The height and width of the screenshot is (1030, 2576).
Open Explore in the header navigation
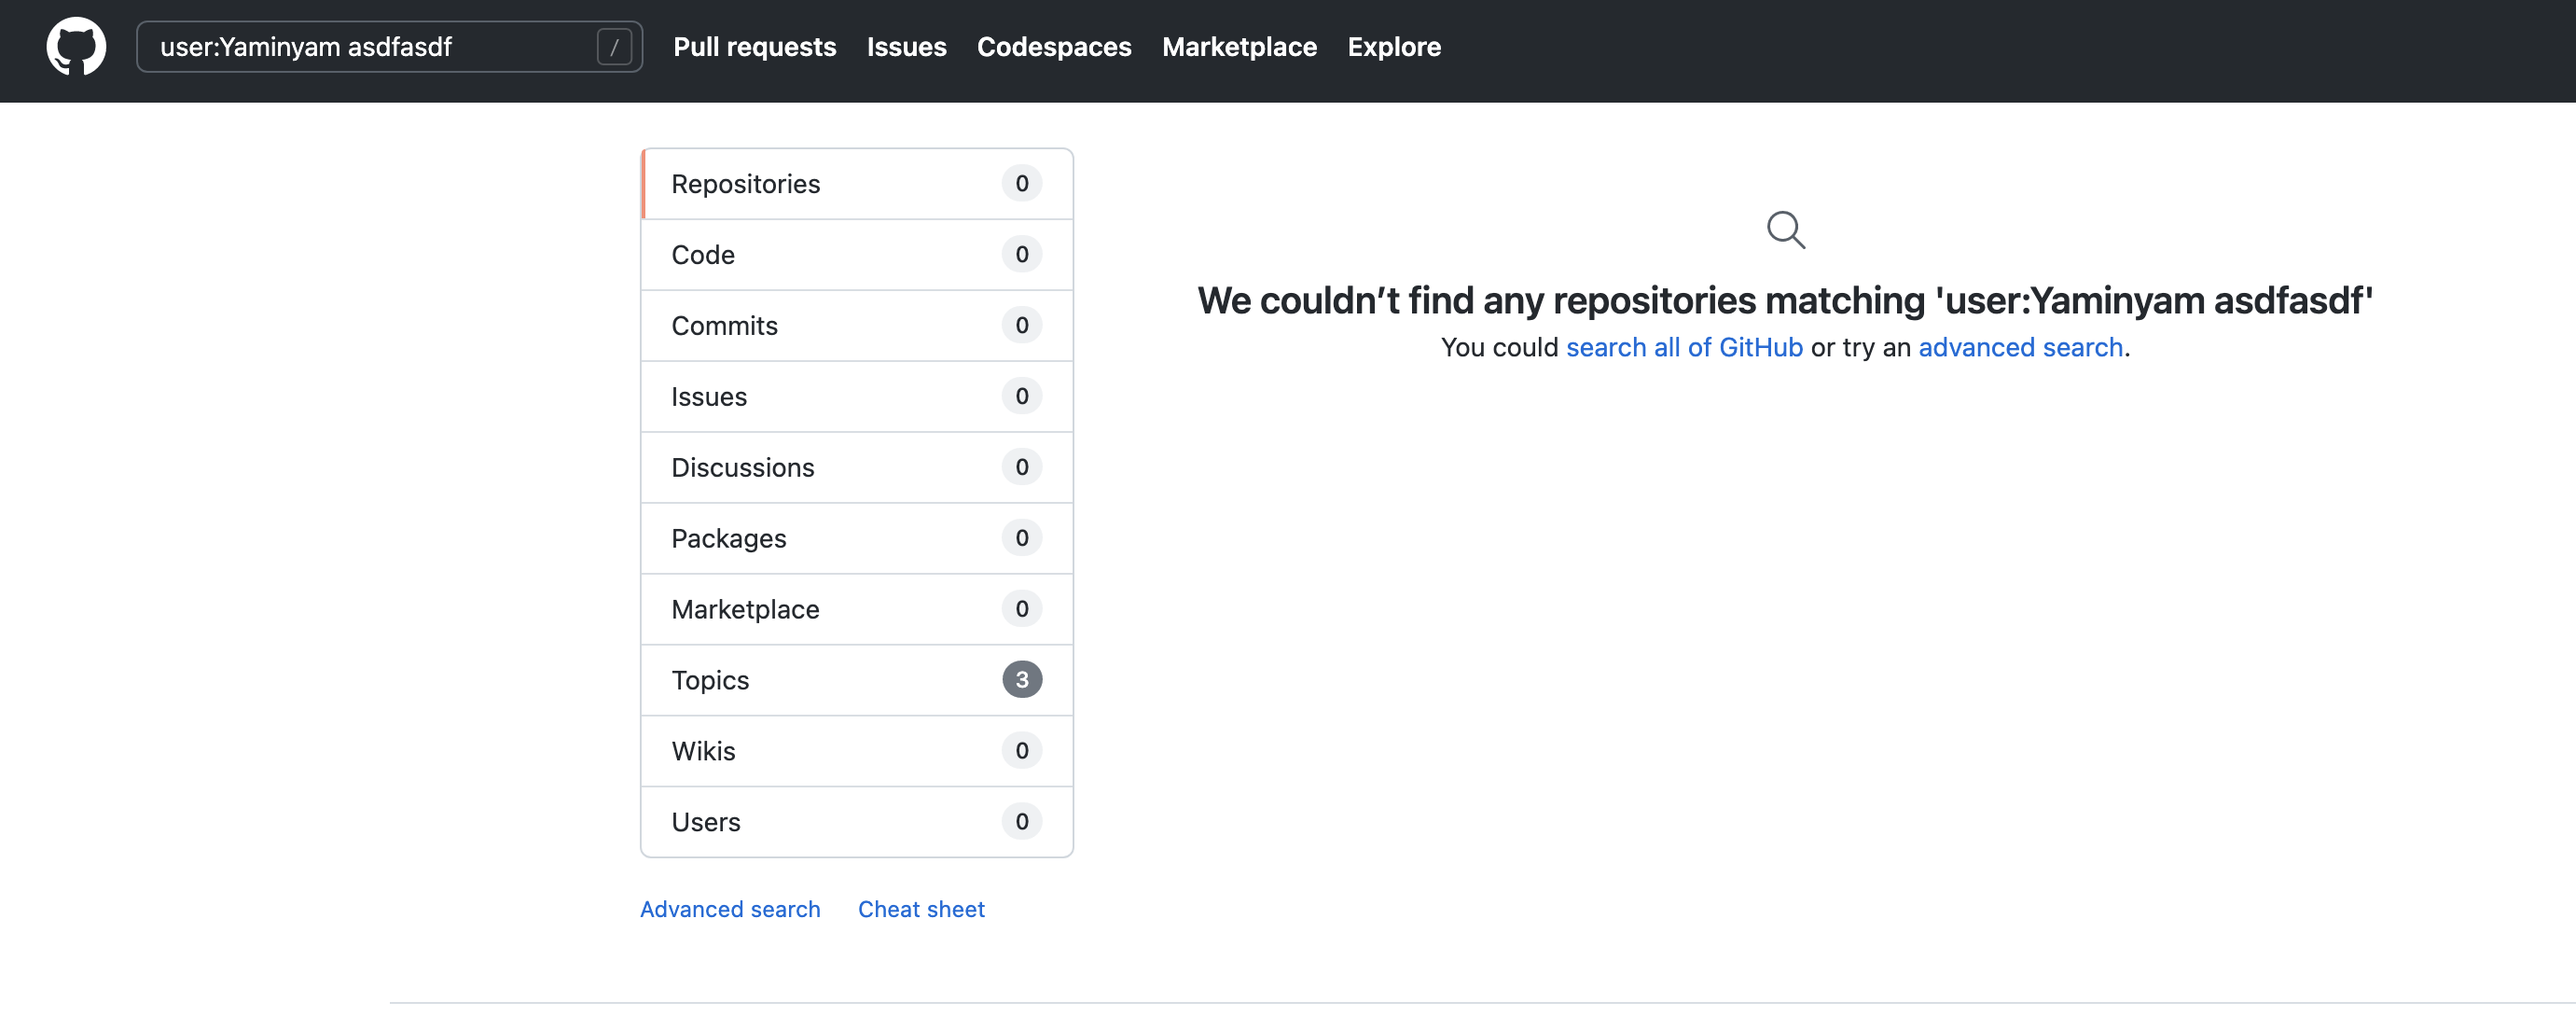(1393, 47)
